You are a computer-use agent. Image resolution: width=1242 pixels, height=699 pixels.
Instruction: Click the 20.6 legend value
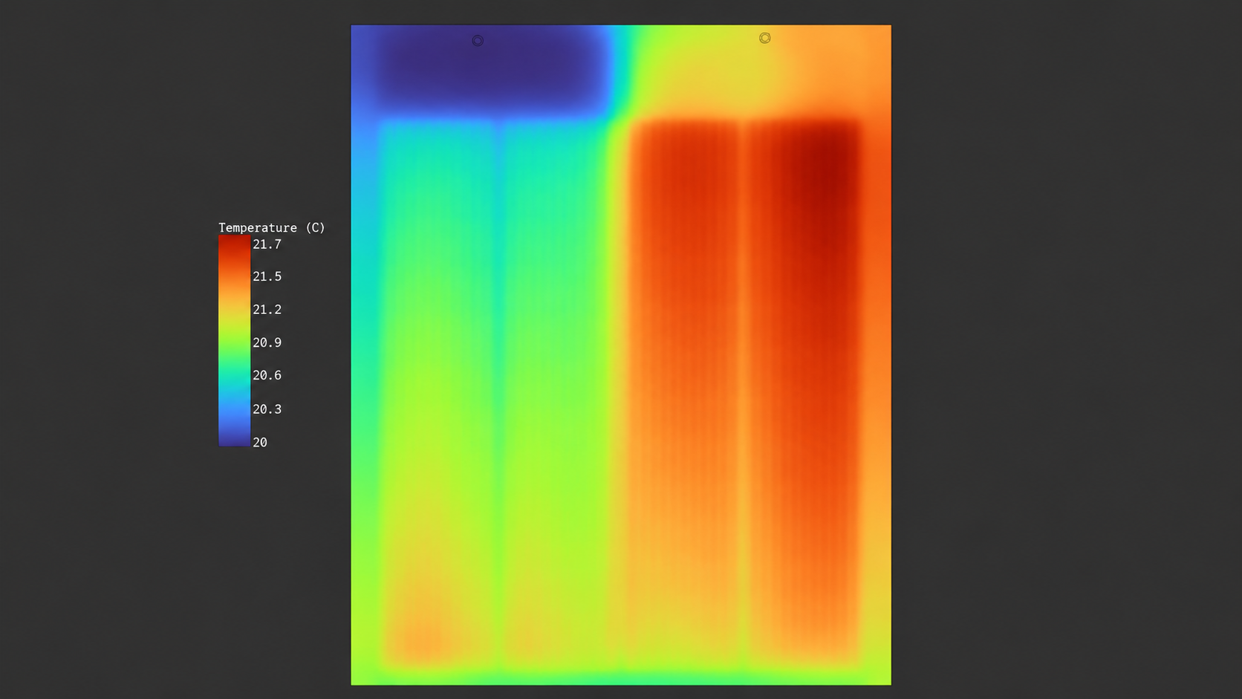pos(267,375)
